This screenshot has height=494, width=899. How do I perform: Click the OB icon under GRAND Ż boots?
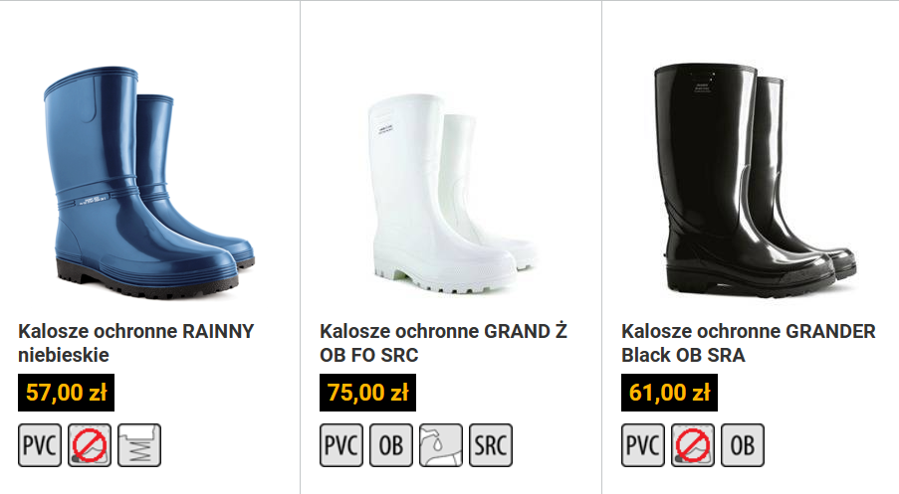[x=391, y=445]
